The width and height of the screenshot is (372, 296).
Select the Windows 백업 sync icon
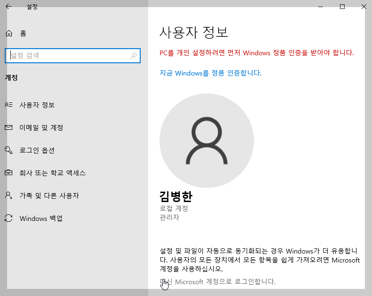tap(8, 218)
